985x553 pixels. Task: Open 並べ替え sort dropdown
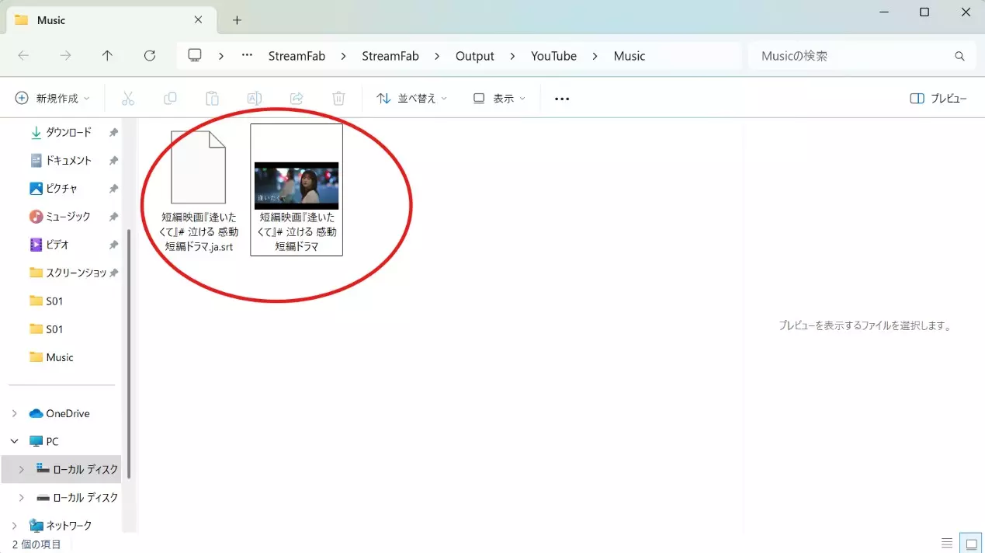[x=412, y=99]
